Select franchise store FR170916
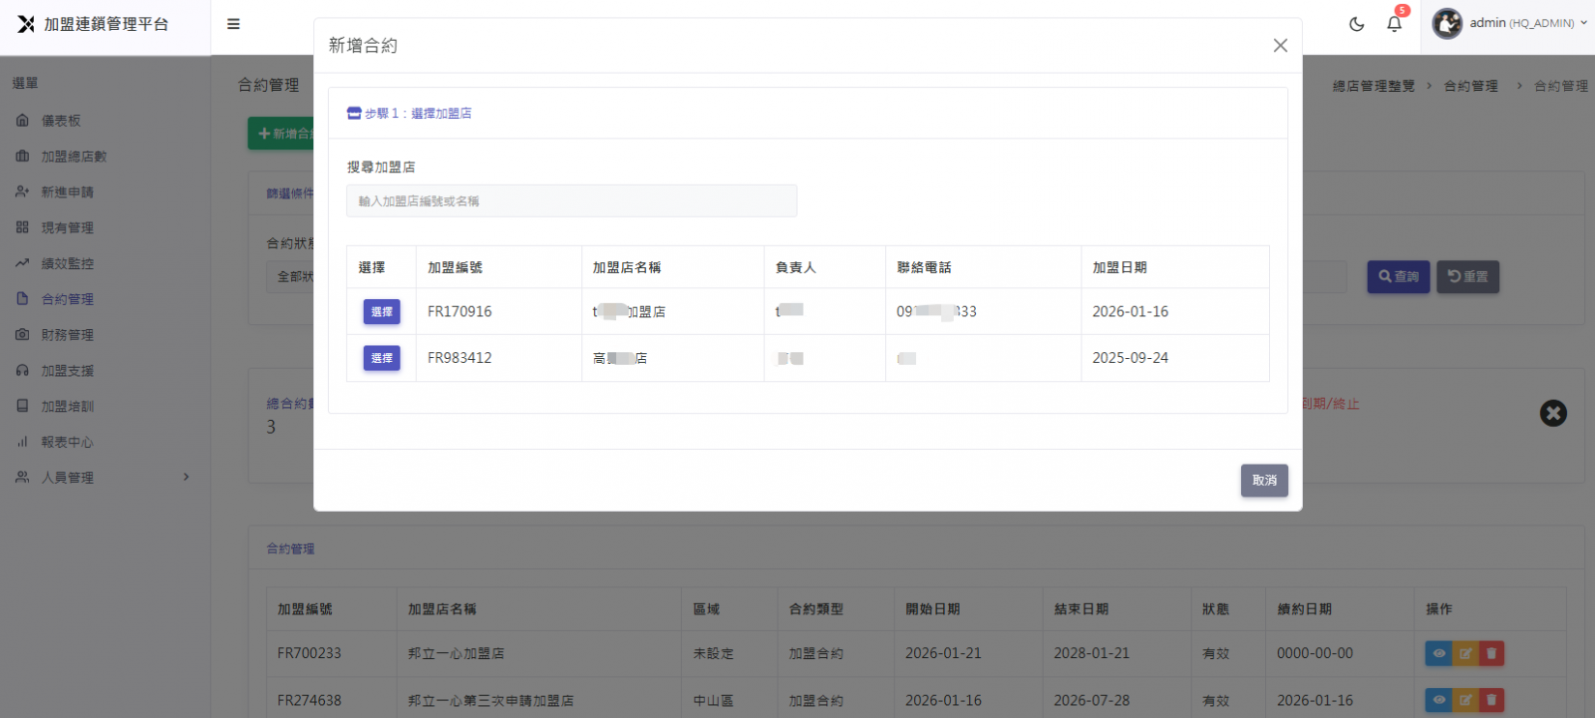Viewport: 1595px width, 718px height. (x=382, y=312)
